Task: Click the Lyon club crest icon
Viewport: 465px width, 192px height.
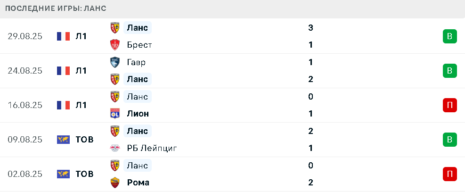Action: coord(115,114)
